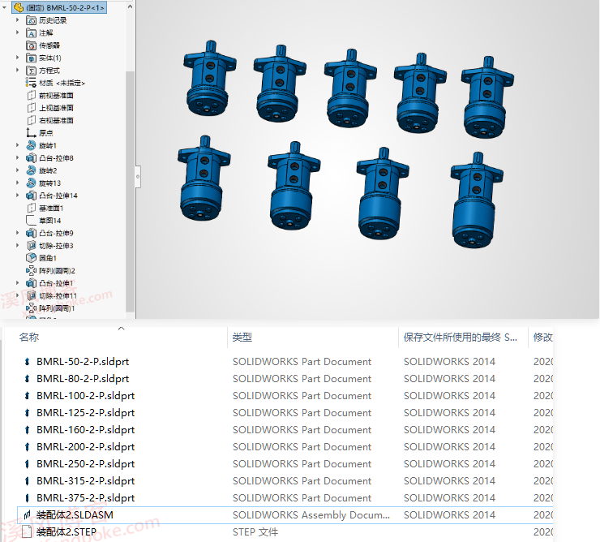Click the Circular Pattern 阵列(圆周)2 icon
This screenshot has height=542, width=600.
(x=31, y=270)
